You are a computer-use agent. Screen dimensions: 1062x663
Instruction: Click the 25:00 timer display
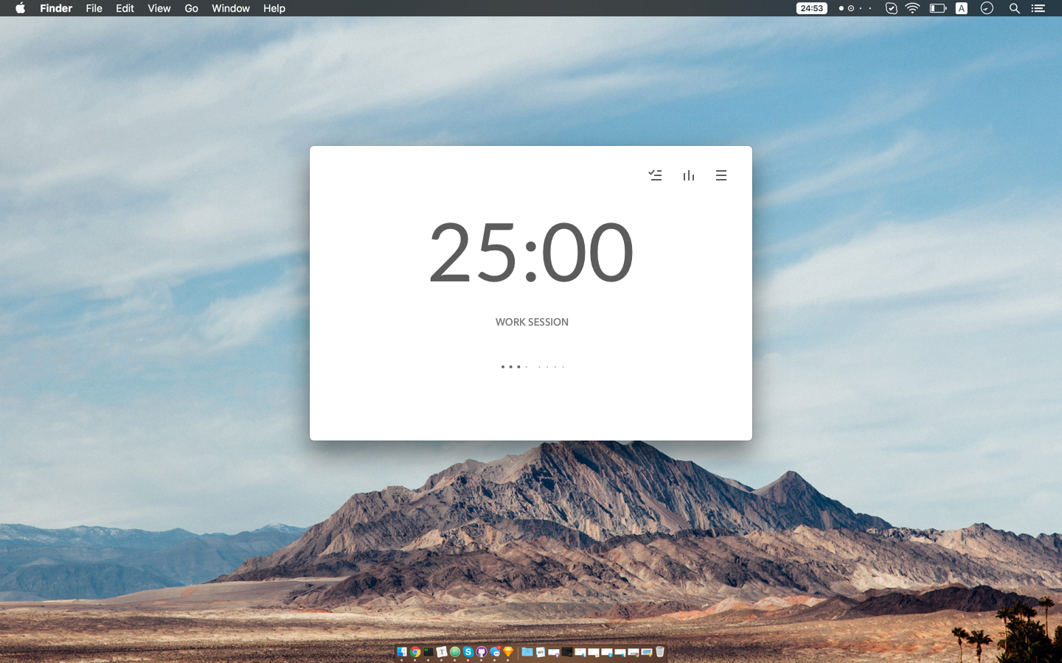(x=531, y=253)
